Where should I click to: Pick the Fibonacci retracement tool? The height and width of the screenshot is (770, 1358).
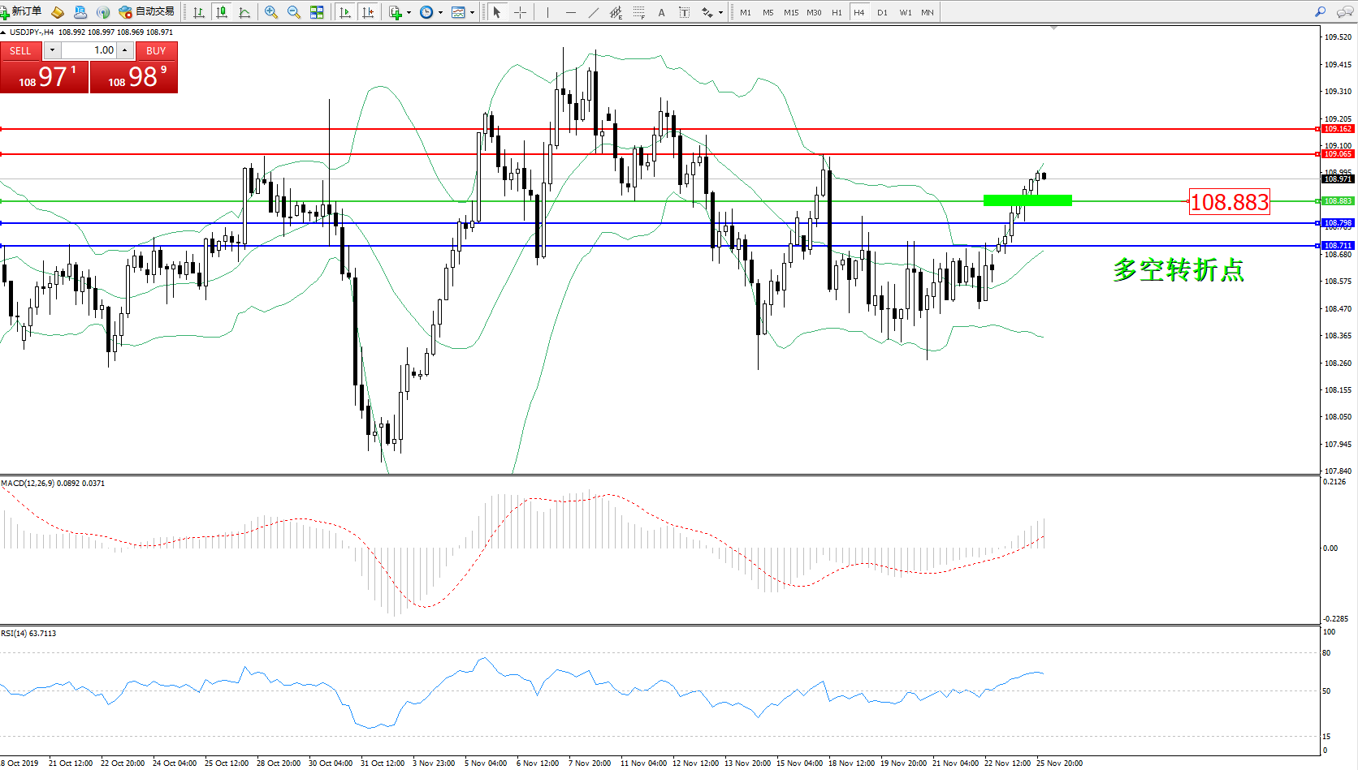coord(639,12)
